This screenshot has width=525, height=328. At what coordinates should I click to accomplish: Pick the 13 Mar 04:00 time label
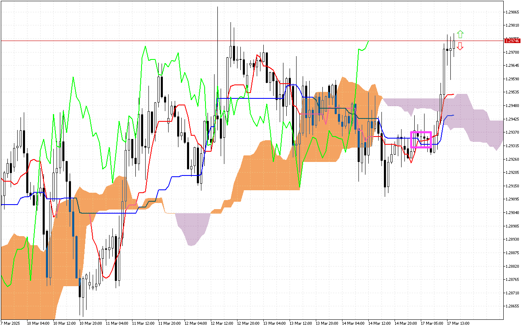click(274, 323)
